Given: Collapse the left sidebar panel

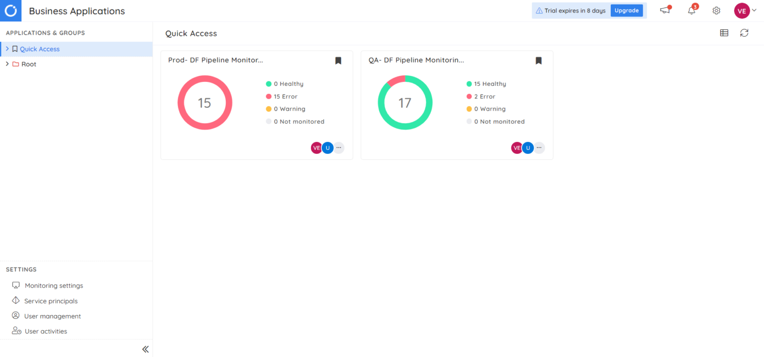Looking at the screenshot, I should coord(145,349).
